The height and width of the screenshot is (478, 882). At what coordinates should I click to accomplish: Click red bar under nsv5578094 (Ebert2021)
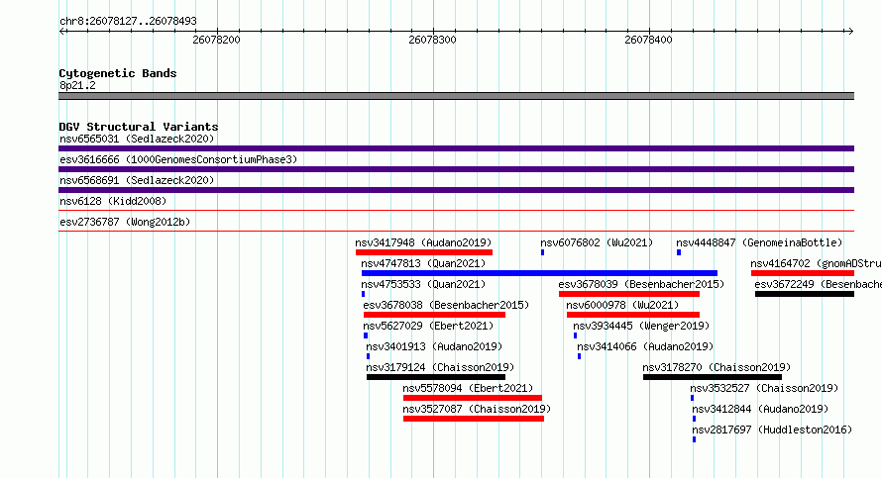[473, 398]
